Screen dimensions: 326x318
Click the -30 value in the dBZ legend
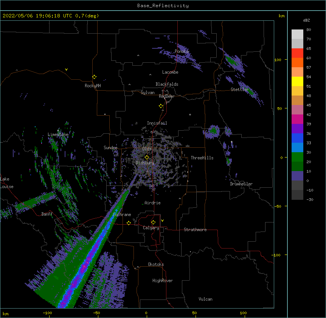[x=310, y=200]
